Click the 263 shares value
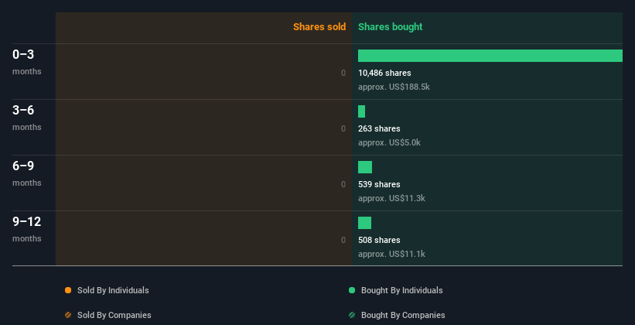 (x=379, y=129)
